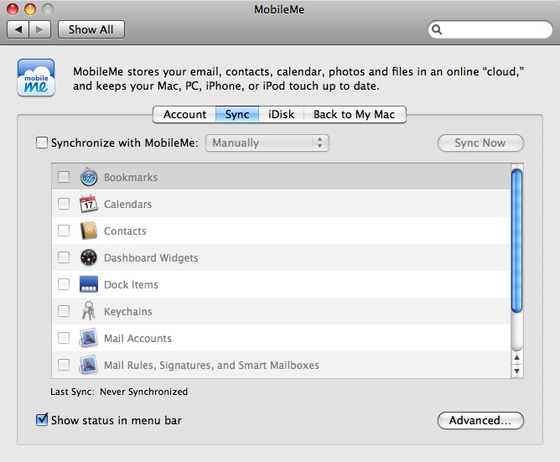Click the MobileMe cloud logo icon
Image resolution: width=560 pixels, height=462 pixels.
coord(36,78)
